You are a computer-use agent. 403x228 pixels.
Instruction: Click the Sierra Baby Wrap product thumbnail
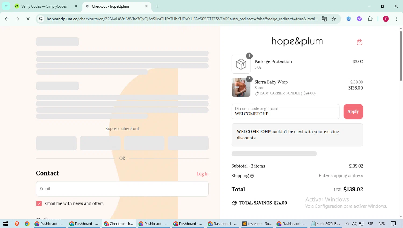click(x=241, y=87)
